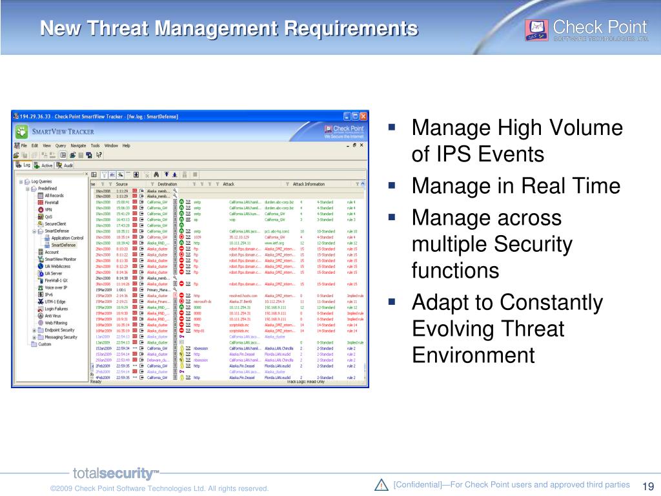Screen dimensions: 661x496
Task: Select the Web Filtering query icon
Action: tap(41, 323)
